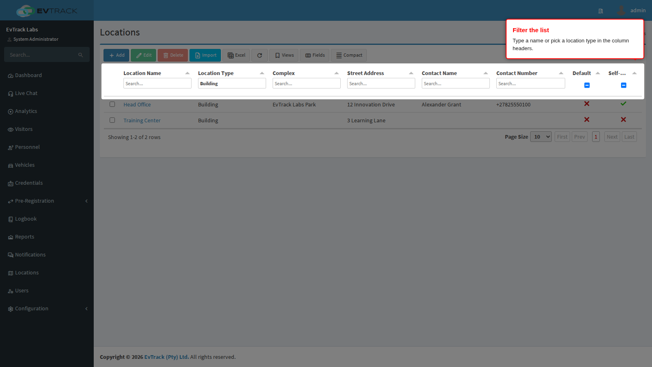Viewport: 652px width, 367px height.
Task: Open Live Chat from sidebar
Action: point(47,93)
